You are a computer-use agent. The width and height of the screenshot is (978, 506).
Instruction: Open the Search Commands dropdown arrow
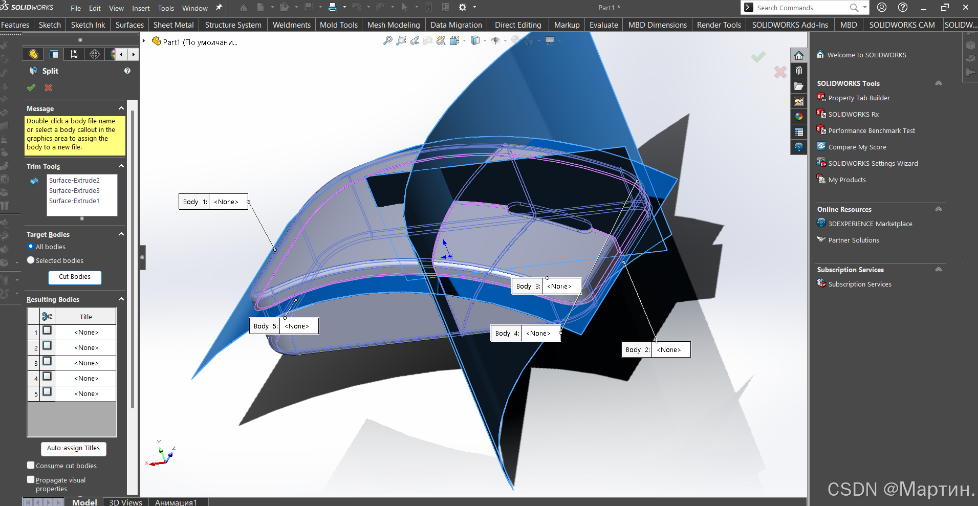point(865,7)
